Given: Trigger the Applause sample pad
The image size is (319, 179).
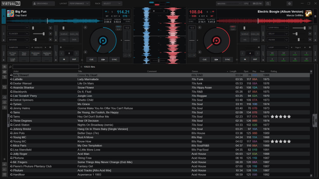Looking at the screenshot, I should click(47, 53).
